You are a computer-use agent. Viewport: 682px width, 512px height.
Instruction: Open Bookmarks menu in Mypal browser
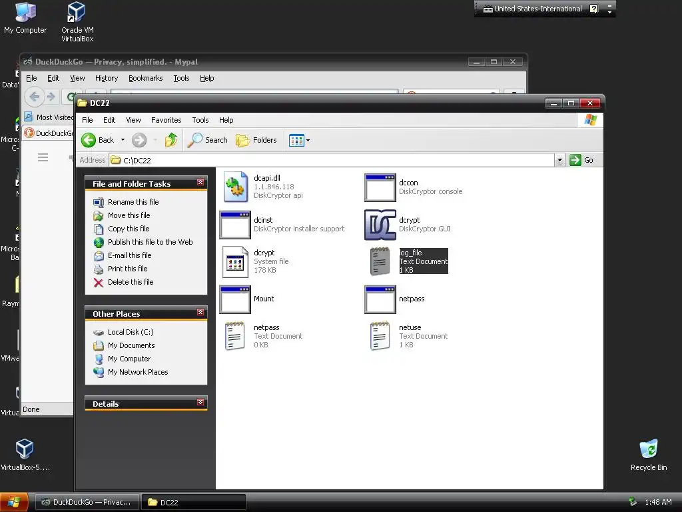[146, 78]
